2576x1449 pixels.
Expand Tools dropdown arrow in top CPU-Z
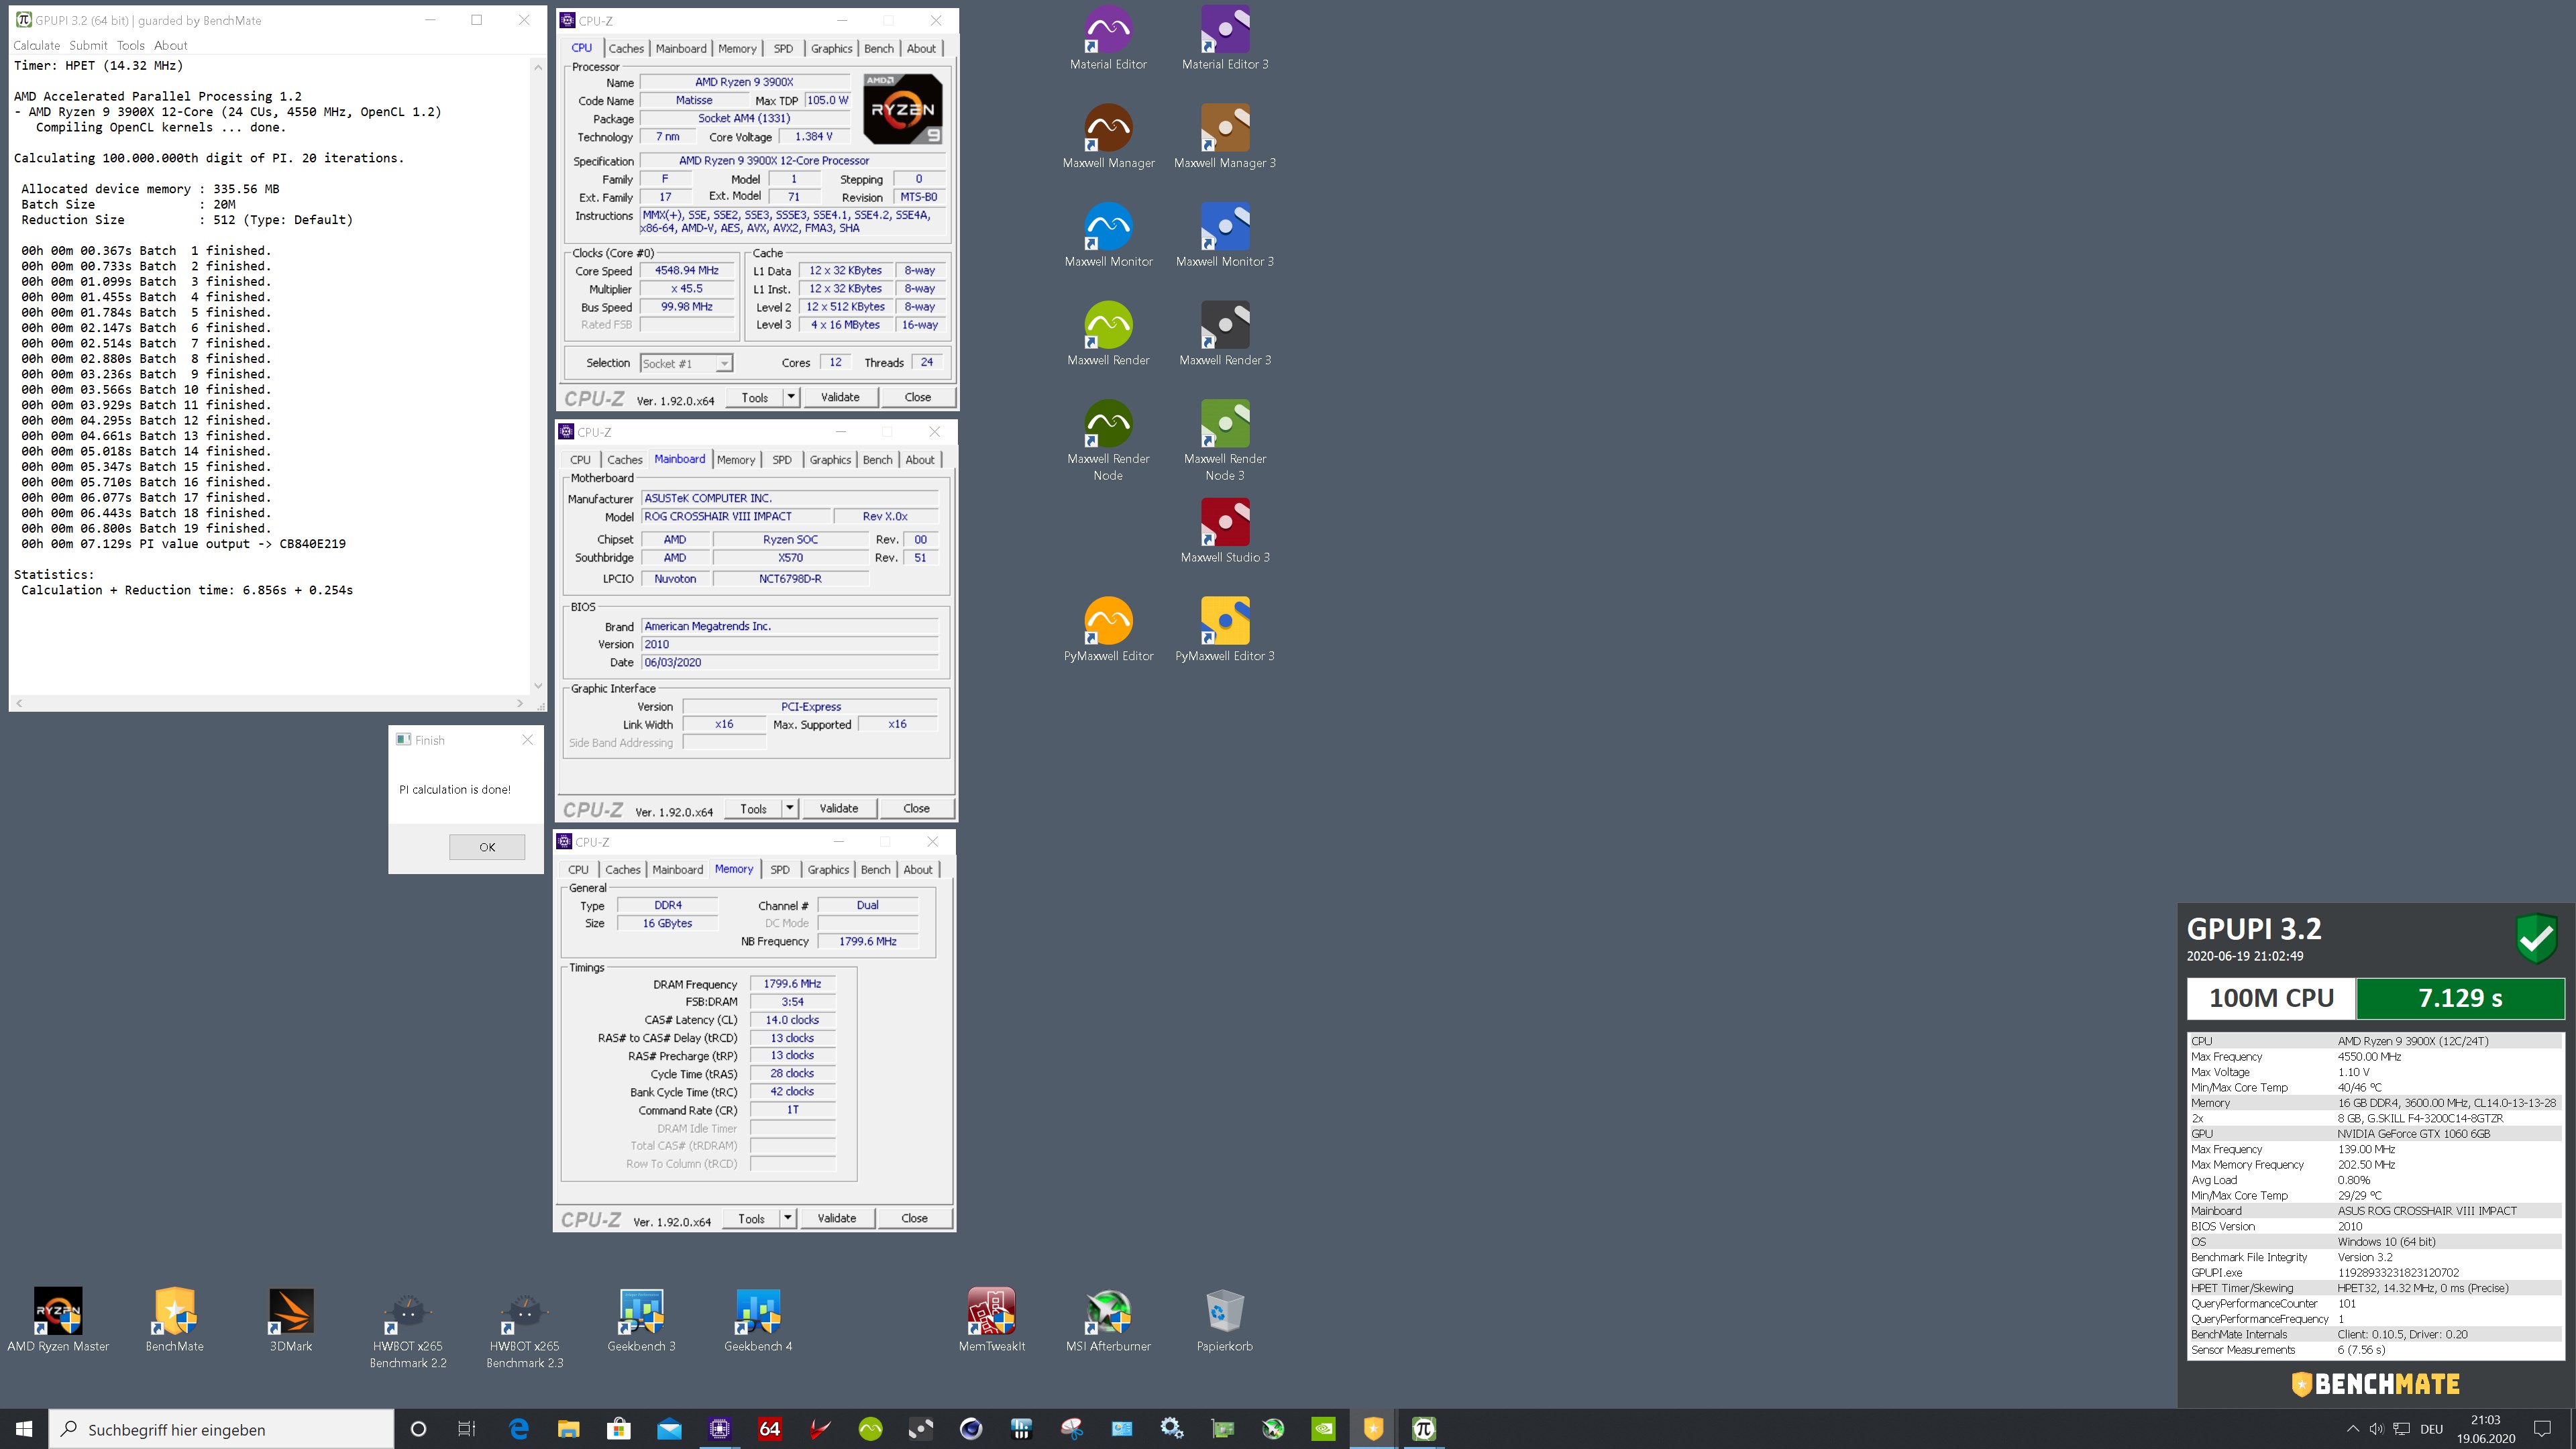790,397
